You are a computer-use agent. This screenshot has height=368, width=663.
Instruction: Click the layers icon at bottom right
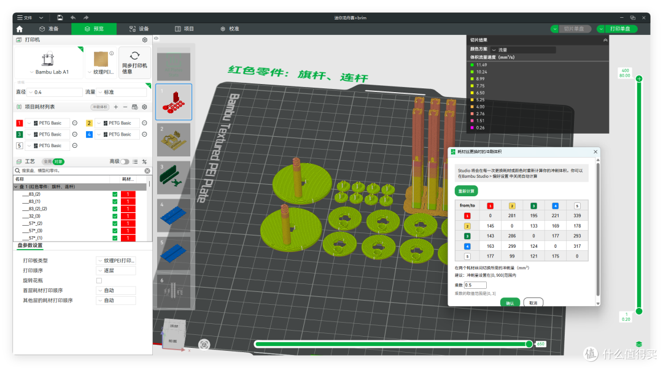point(639,344)
